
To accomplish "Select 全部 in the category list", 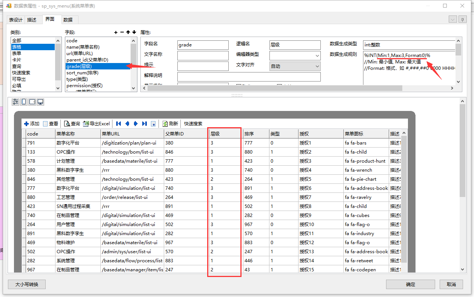I will [x=33, y=40].
